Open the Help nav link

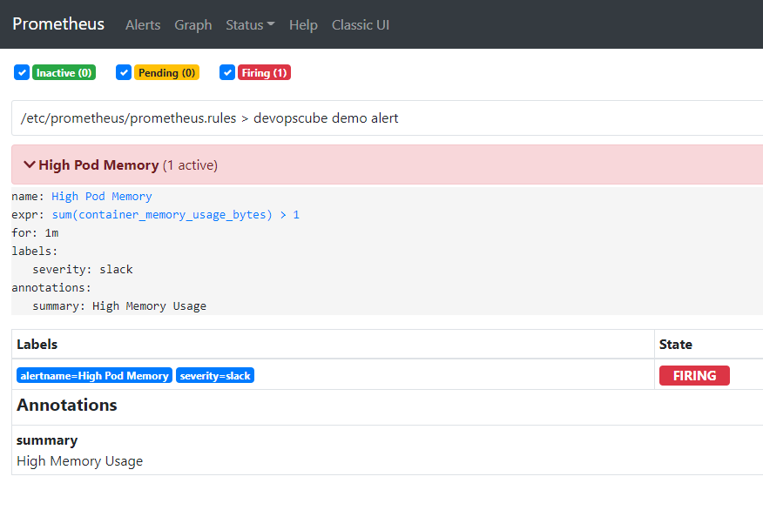coord(303,24)
